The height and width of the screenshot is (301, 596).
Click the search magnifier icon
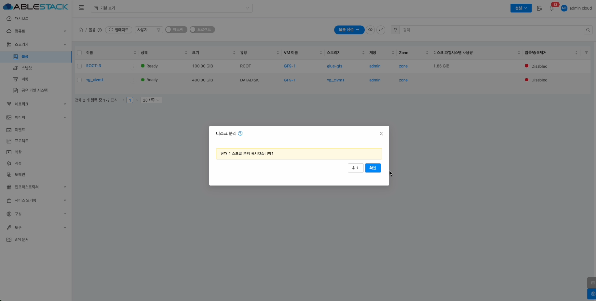pyautogui.click(x=588, y=30)
